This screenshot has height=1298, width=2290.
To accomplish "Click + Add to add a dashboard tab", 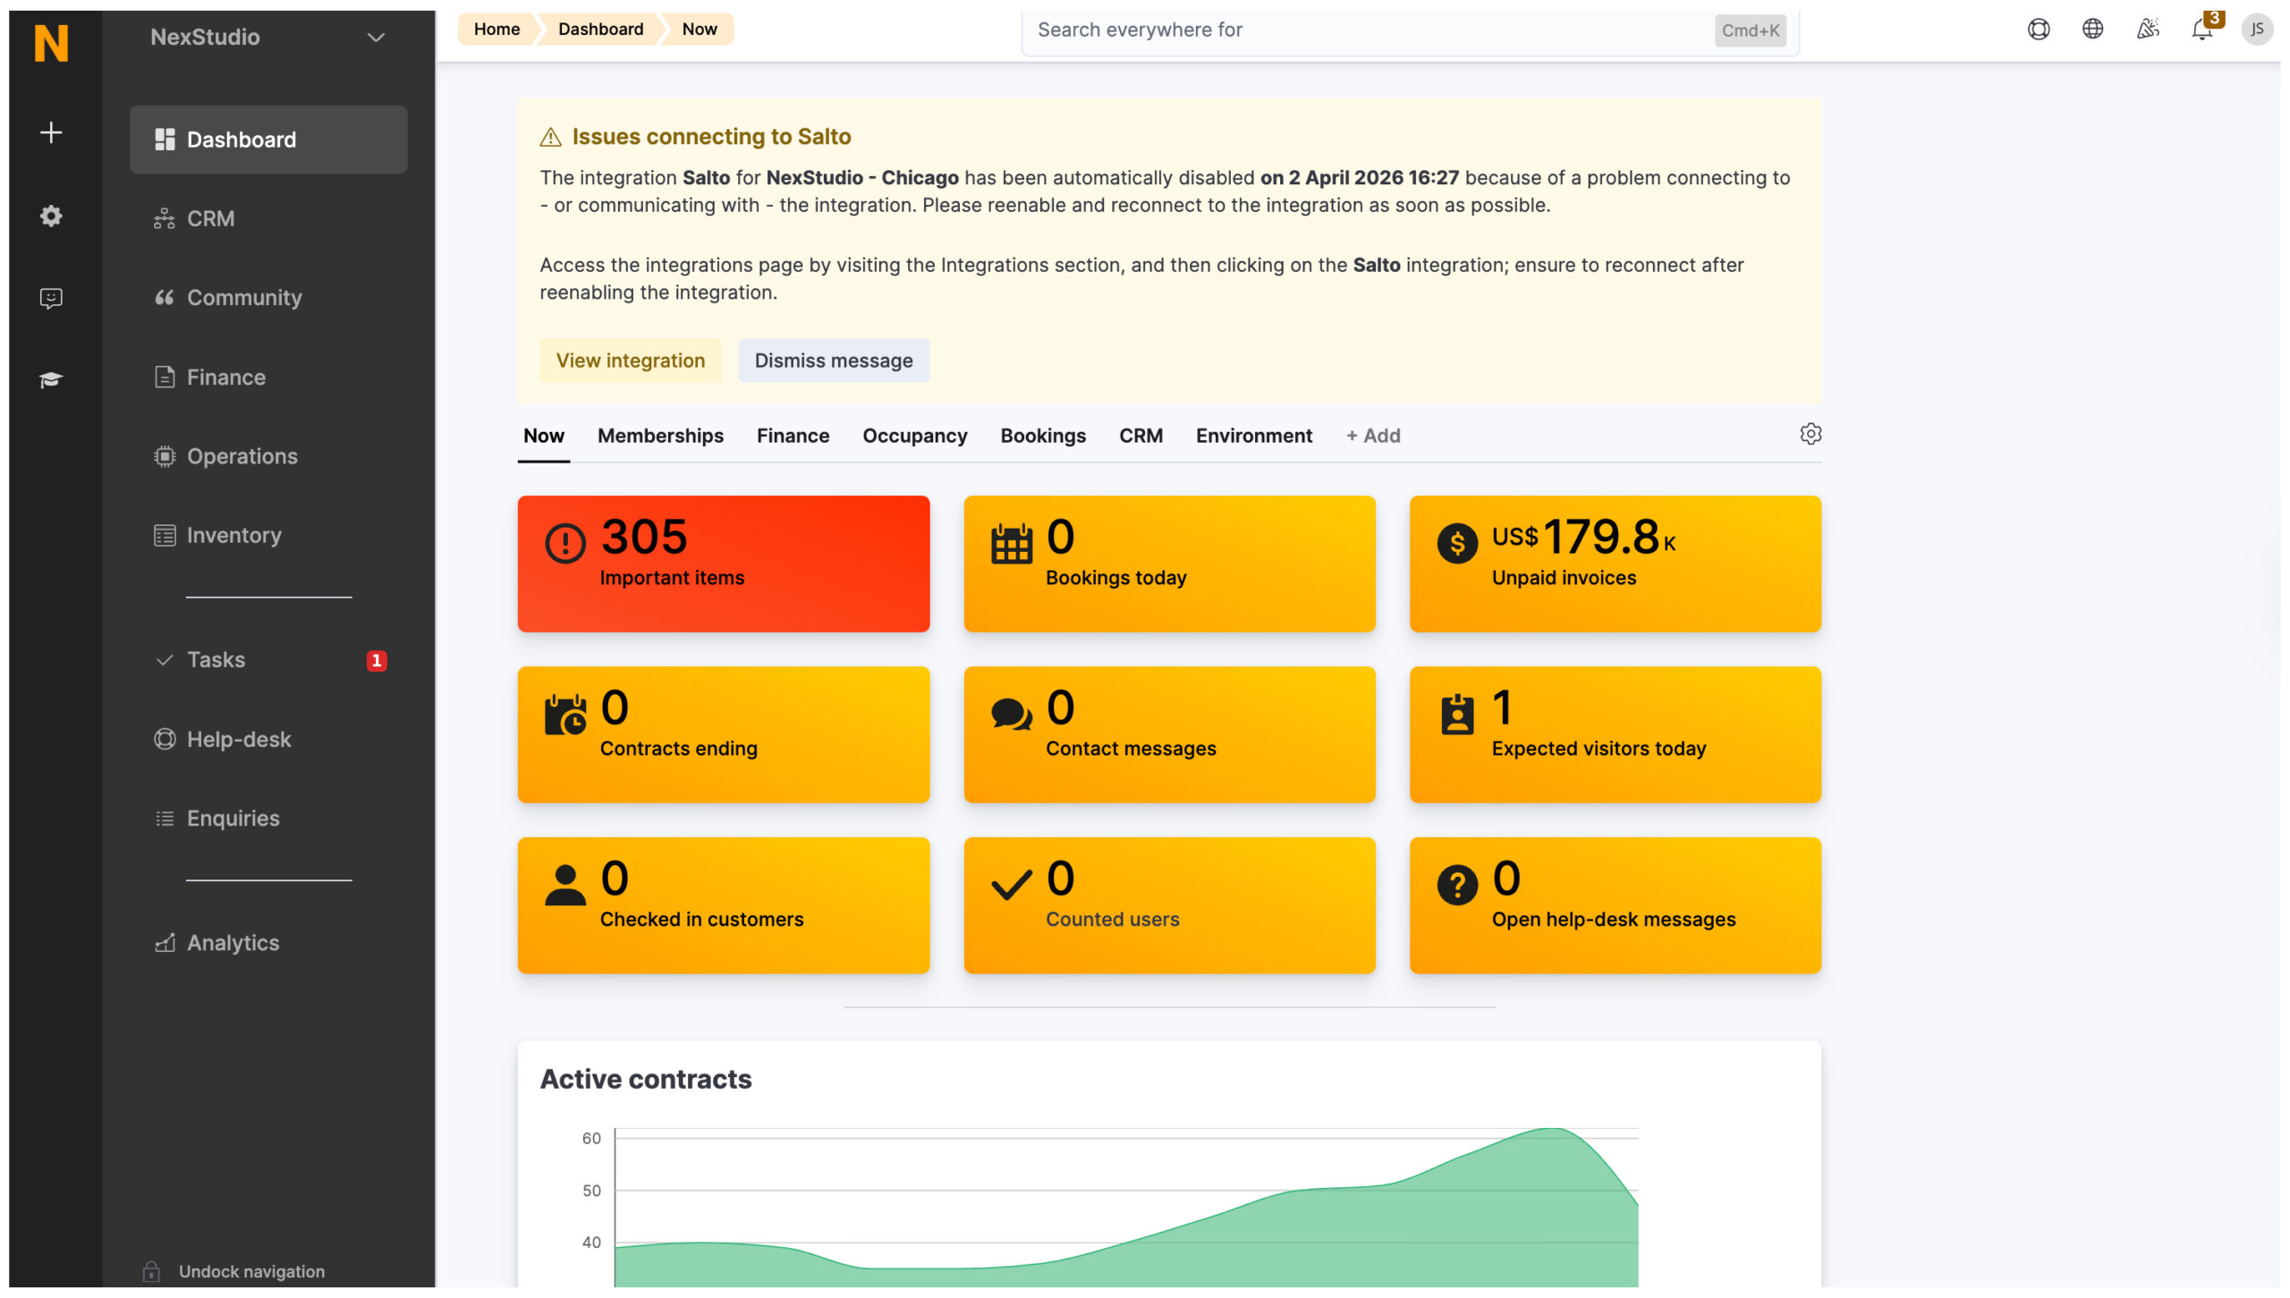I will point(1373,436).
